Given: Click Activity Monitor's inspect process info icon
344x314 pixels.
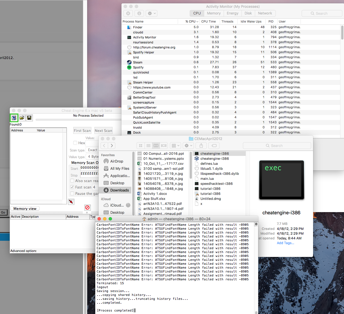Looking at the screenshot, I should point(139,13).
